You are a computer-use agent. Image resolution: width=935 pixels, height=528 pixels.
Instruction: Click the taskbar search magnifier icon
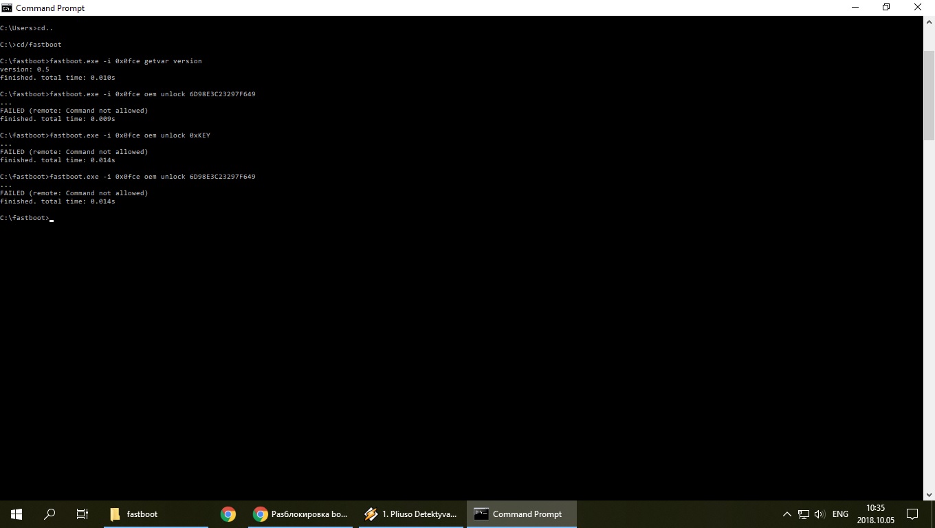pos(49,514)
